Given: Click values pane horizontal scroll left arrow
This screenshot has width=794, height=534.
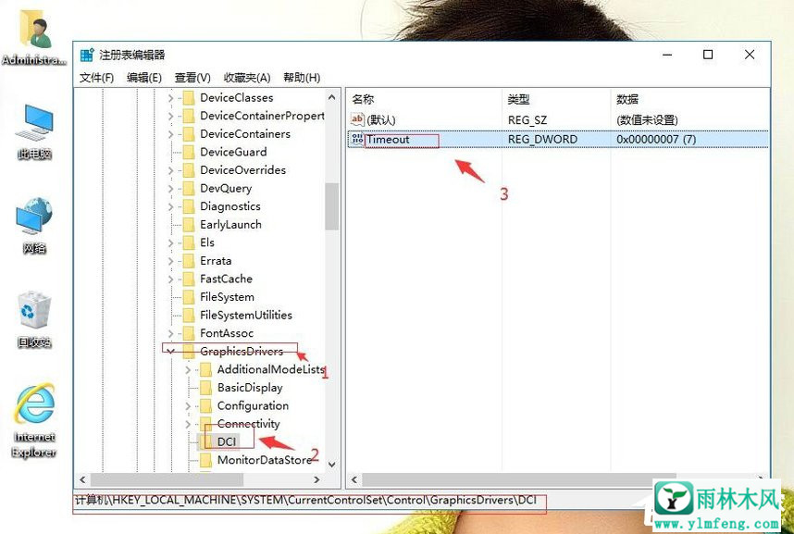Looking at the screenshot, I should [x=354, y=479].
